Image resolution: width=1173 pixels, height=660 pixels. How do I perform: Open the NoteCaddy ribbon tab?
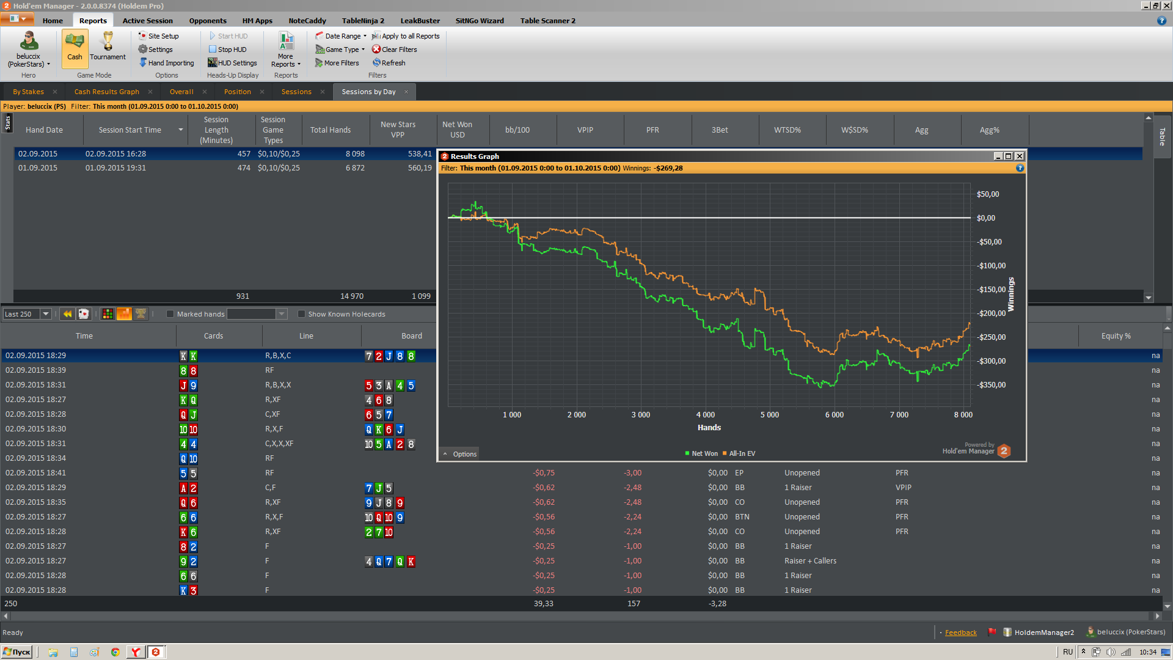pos(307,21)
